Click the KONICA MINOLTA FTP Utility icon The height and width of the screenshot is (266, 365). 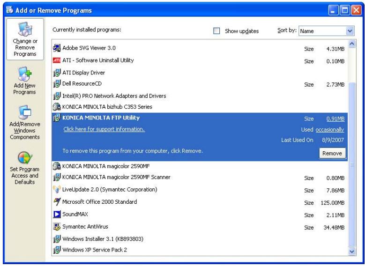(57, 118)
